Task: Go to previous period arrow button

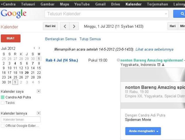Action: (65, 26)
